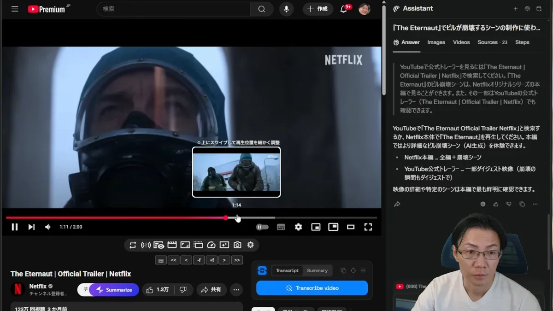Click the target/sync icon in transcript panel

coord(353,270)
